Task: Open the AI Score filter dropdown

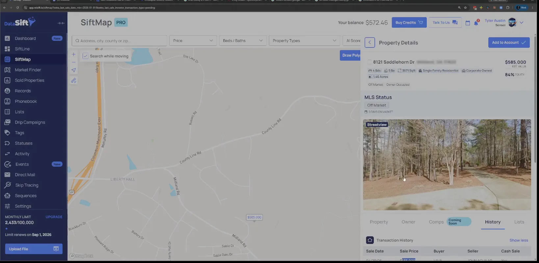Action: pos(352,41)
